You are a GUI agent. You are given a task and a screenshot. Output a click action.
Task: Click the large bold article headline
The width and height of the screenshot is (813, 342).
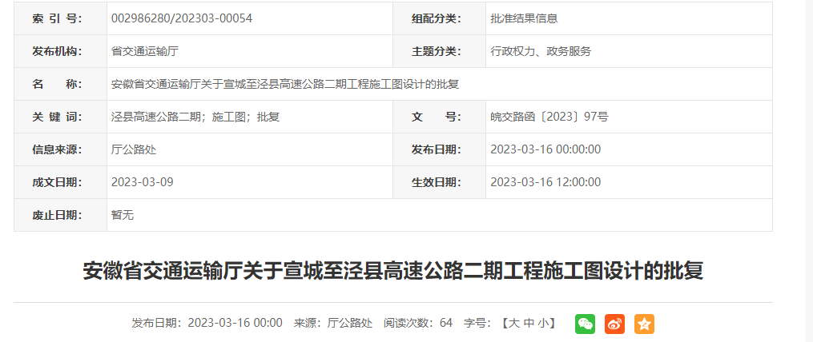click(x=393, y=271)
